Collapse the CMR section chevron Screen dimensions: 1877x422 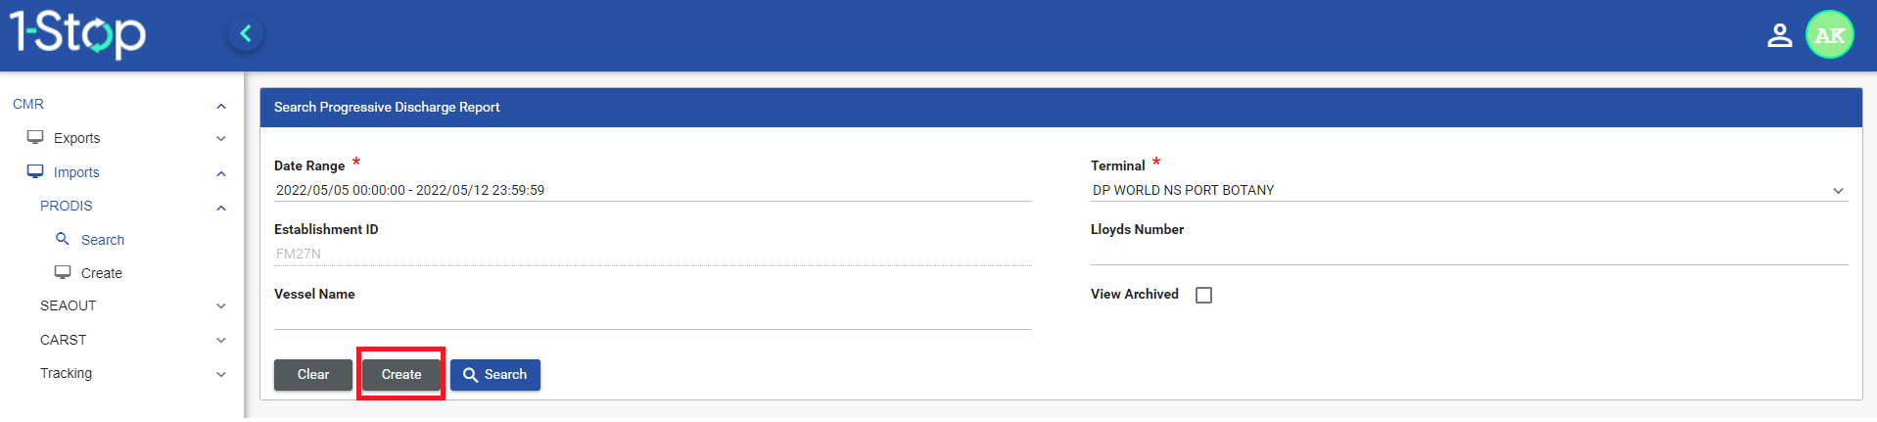(221, 106)
